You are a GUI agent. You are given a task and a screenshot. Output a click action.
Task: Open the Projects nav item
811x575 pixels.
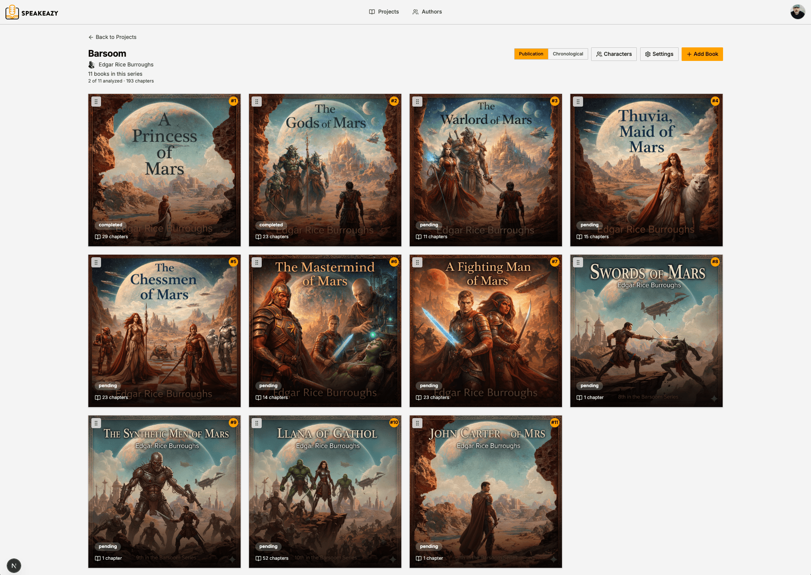pyautogui.click(x=384, y=12)
